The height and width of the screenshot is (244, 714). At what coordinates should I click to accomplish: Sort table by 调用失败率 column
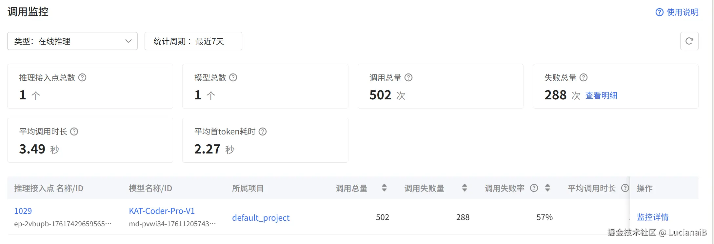[x=547, y=188]
